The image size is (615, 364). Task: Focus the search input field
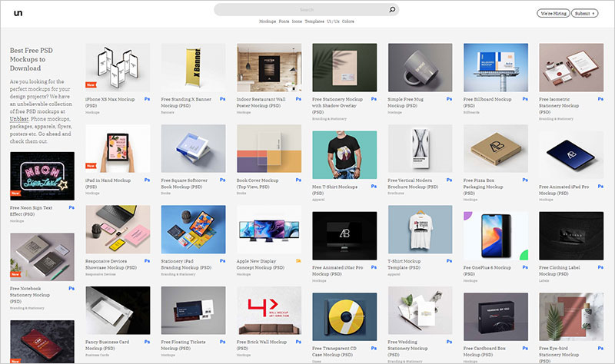click(306, 9)
